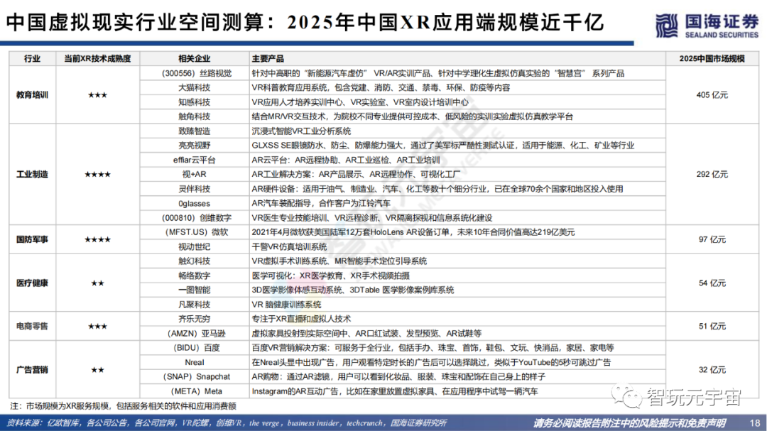Click the page number 18

755,422
